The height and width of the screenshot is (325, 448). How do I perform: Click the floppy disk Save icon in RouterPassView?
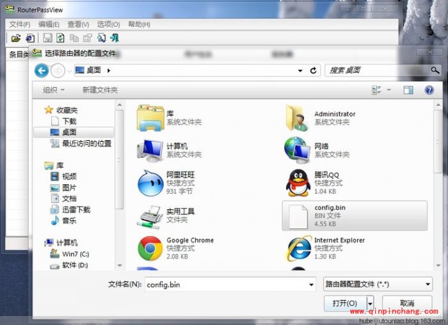coord(47,38)
